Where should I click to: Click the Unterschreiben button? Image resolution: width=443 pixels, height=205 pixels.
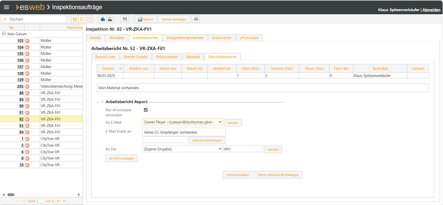tap(238, 175)
